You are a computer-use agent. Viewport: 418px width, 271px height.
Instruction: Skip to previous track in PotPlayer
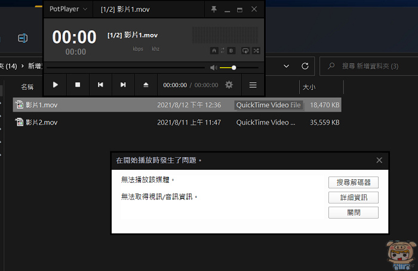pos(100,85)
